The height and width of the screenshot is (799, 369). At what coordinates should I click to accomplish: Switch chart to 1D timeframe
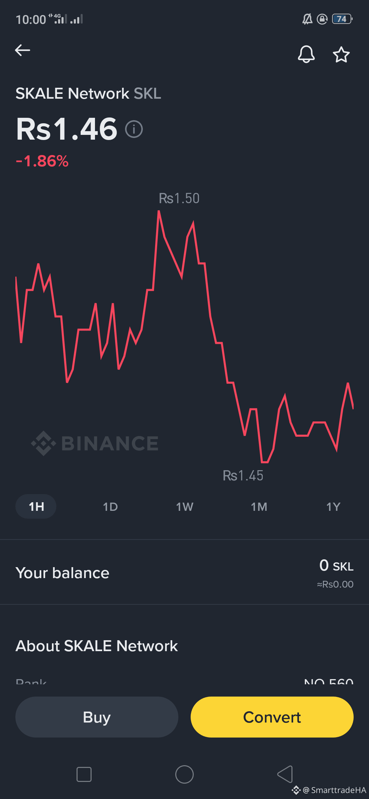click(110, 507)
